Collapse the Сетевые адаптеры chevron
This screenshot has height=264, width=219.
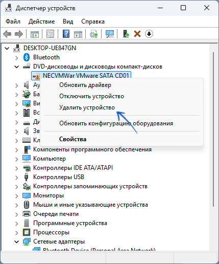click(16, 242)
